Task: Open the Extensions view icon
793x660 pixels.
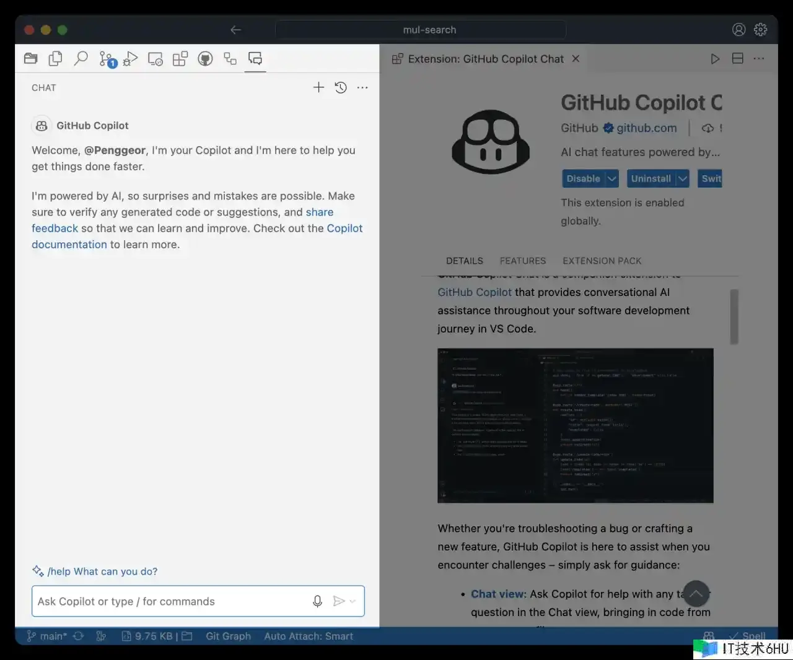Action: (x=180, y=59)
